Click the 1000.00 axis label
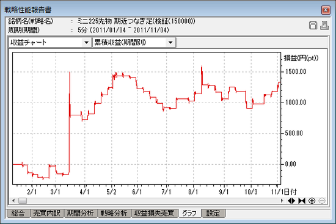Screen dimensions: 336x224 [296, 103]
